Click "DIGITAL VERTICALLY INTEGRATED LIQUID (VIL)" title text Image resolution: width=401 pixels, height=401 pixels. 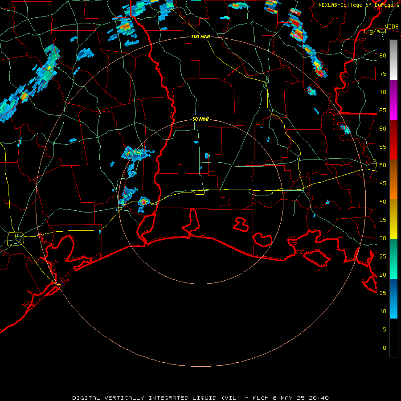(x=156, y=398)
